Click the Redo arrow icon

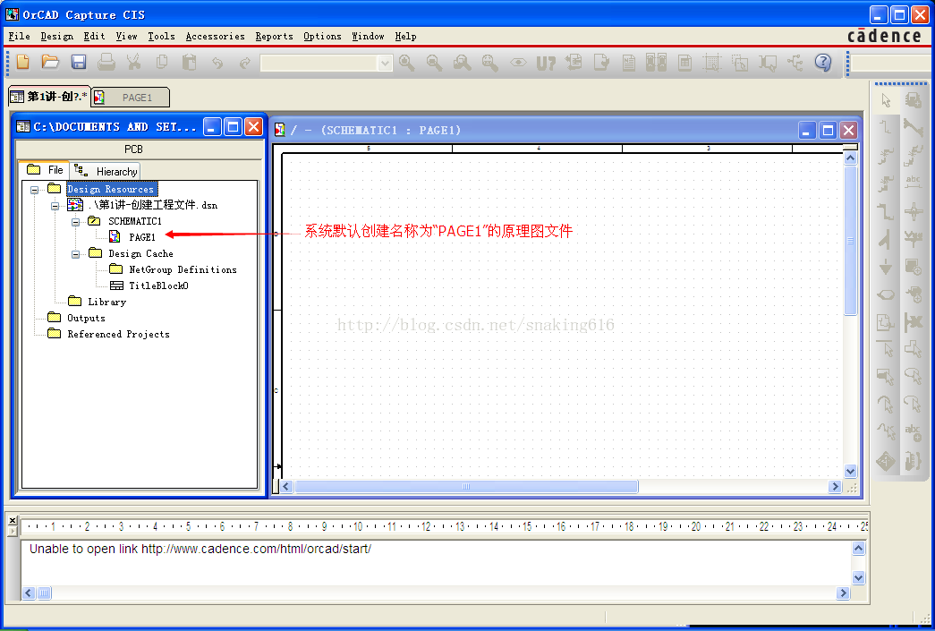pos(244,62)
